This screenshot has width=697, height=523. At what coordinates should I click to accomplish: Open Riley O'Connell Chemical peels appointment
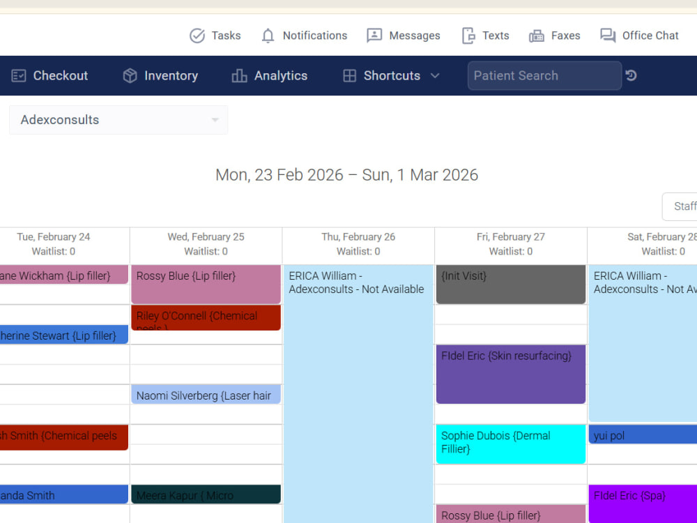(x=206, y=317)
